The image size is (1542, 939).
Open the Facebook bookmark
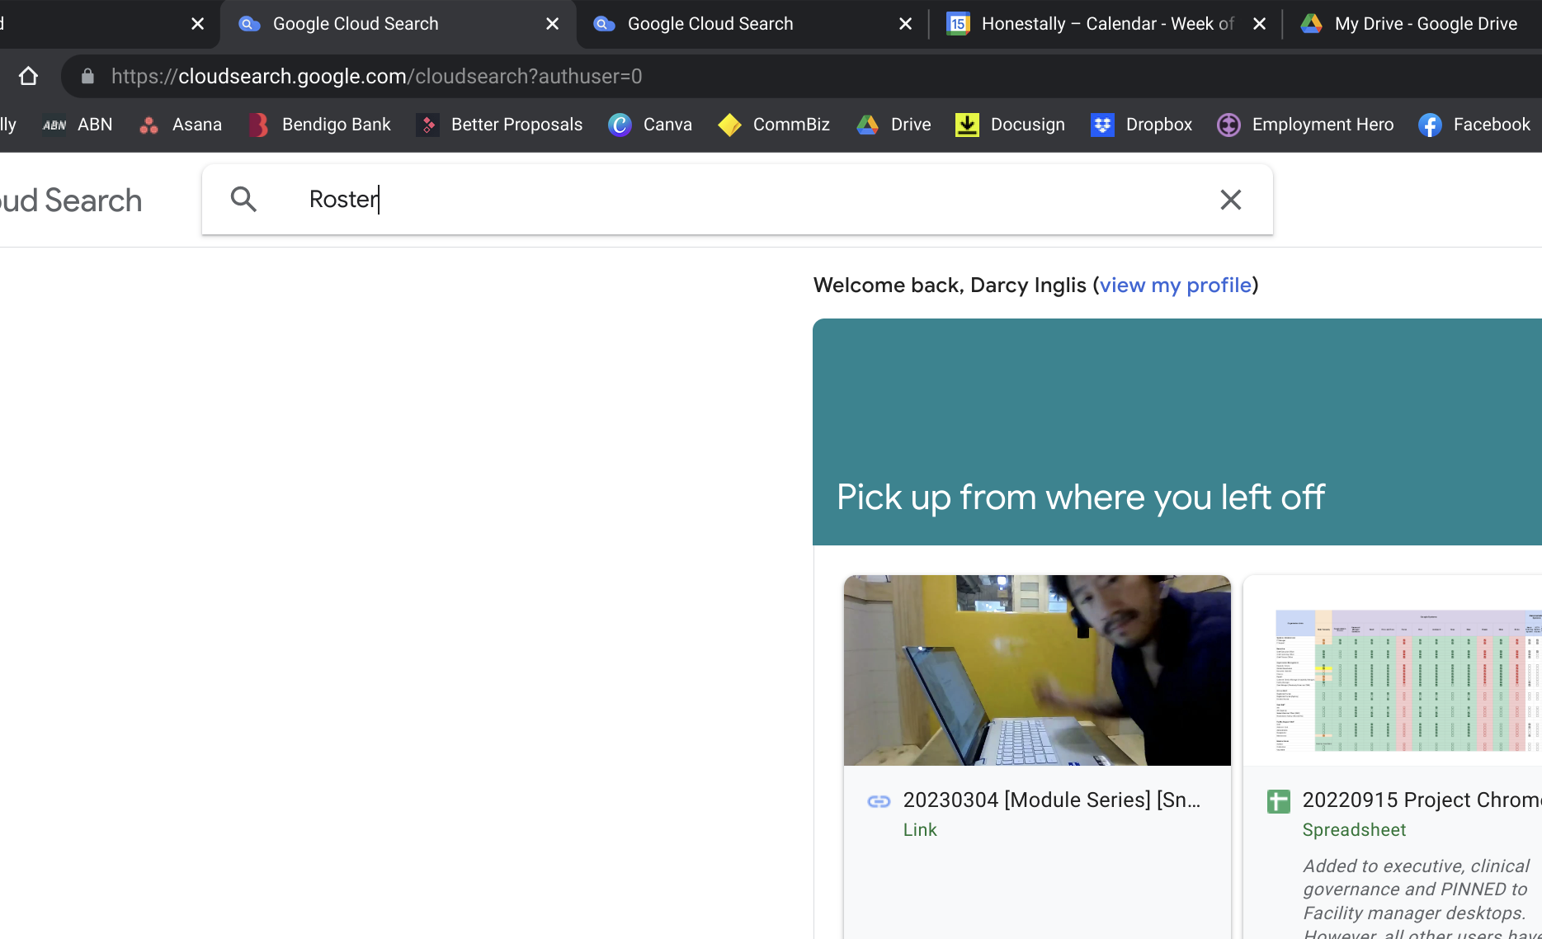coord(1474,125)
